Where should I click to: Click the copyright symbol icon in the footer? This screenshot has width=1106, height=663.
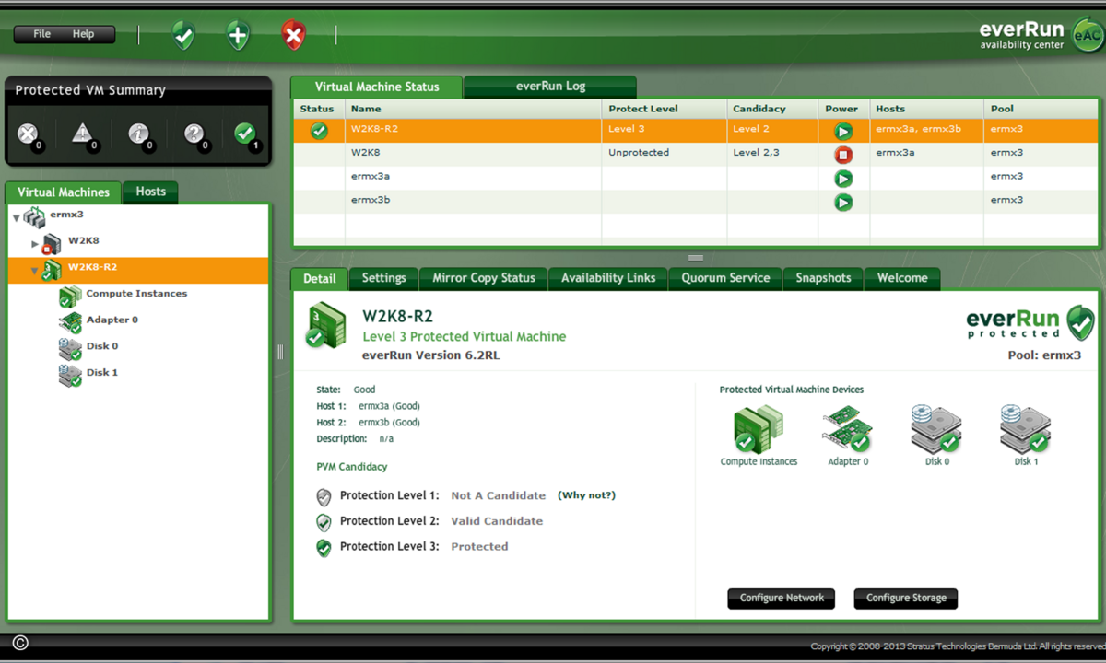click(x=20, y=643)
